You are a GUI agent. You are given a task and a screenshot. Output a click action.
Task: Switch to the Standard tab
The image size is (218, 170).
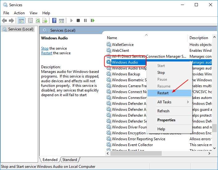(70, 159)
